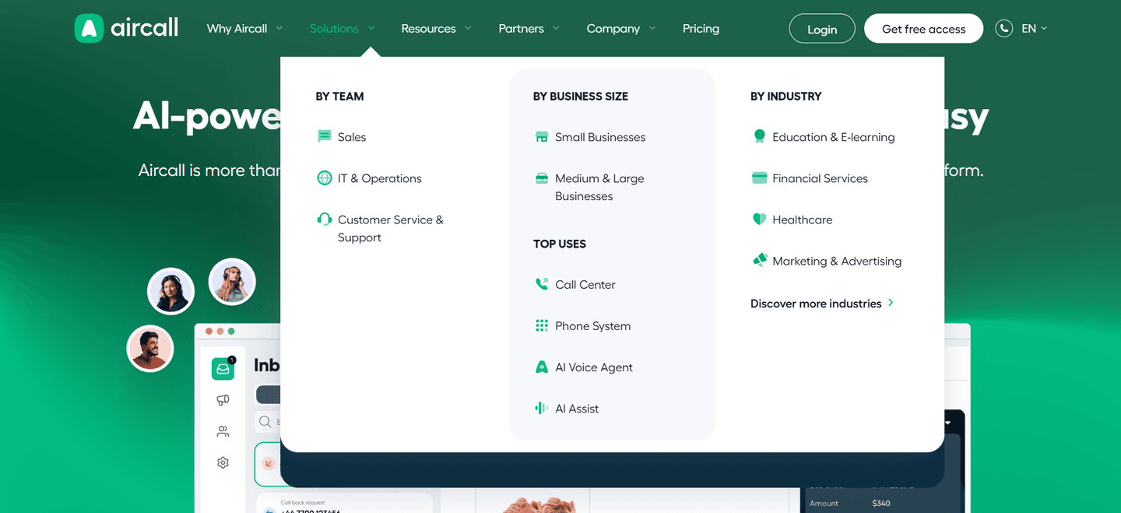Click the AI Assist waveform icon
Screen dimensions: 1121x513
click(542, 408)
